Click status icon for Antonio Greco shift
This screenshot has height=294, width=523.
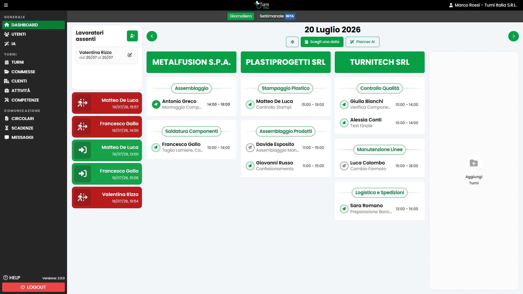(x=156, y=104)
